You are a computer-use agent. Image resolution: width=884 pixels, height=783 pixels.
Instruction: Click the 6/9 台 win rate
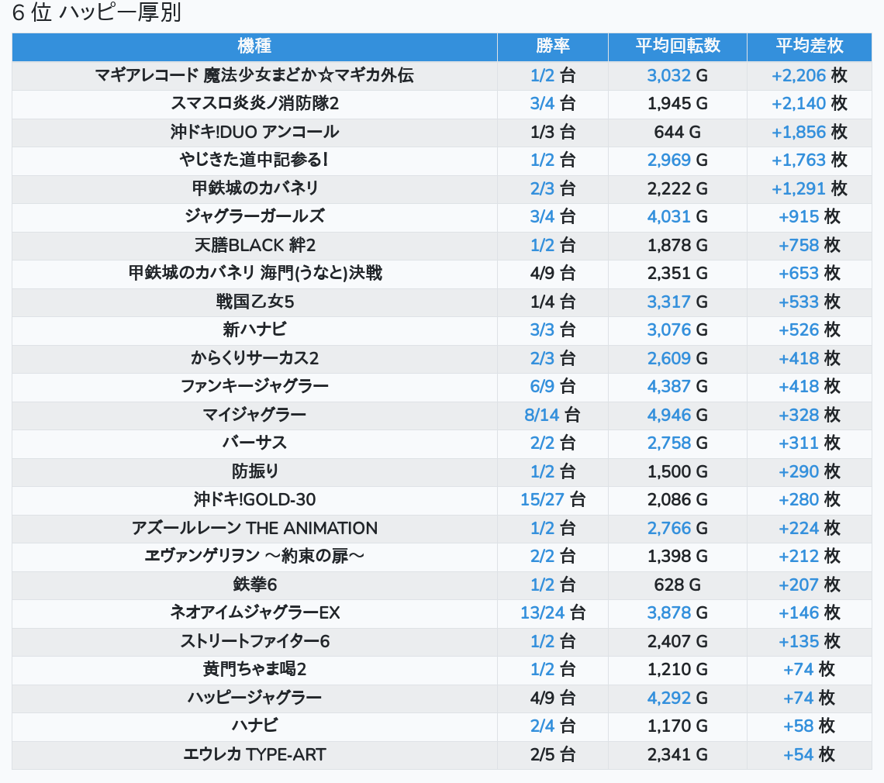[552, 387]
